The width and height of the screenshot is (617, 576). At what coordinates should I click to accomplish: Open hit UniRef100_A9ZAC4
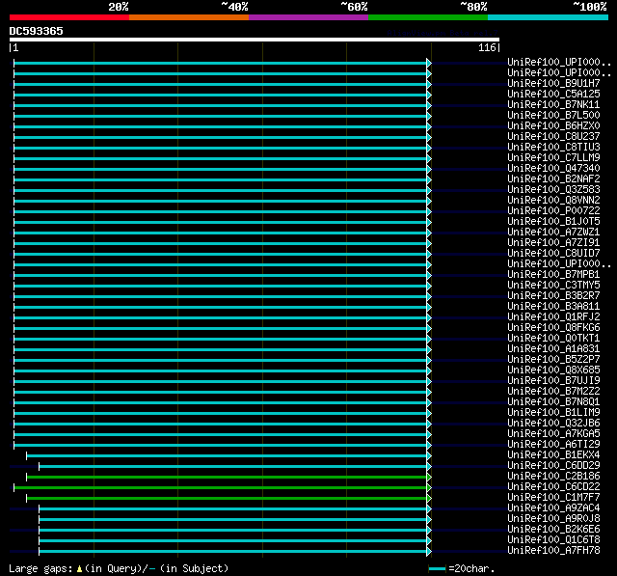pyautogui.click(x=553, y=508)
